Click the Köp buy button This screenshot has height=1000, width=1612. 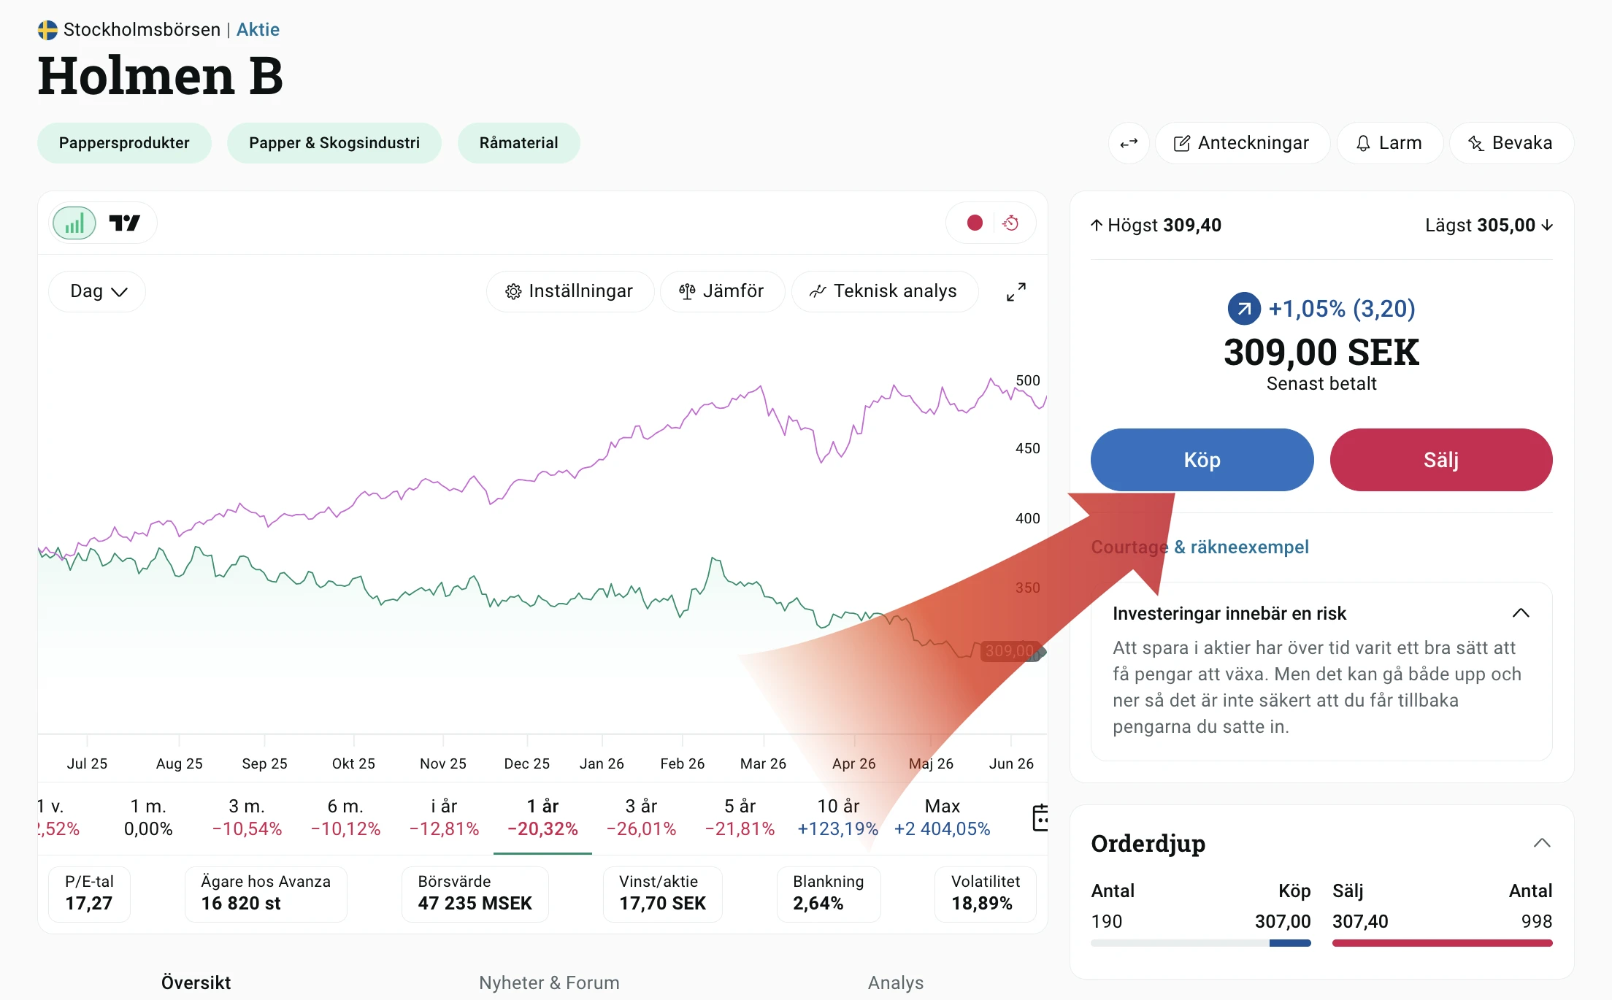coord(1202,460)
